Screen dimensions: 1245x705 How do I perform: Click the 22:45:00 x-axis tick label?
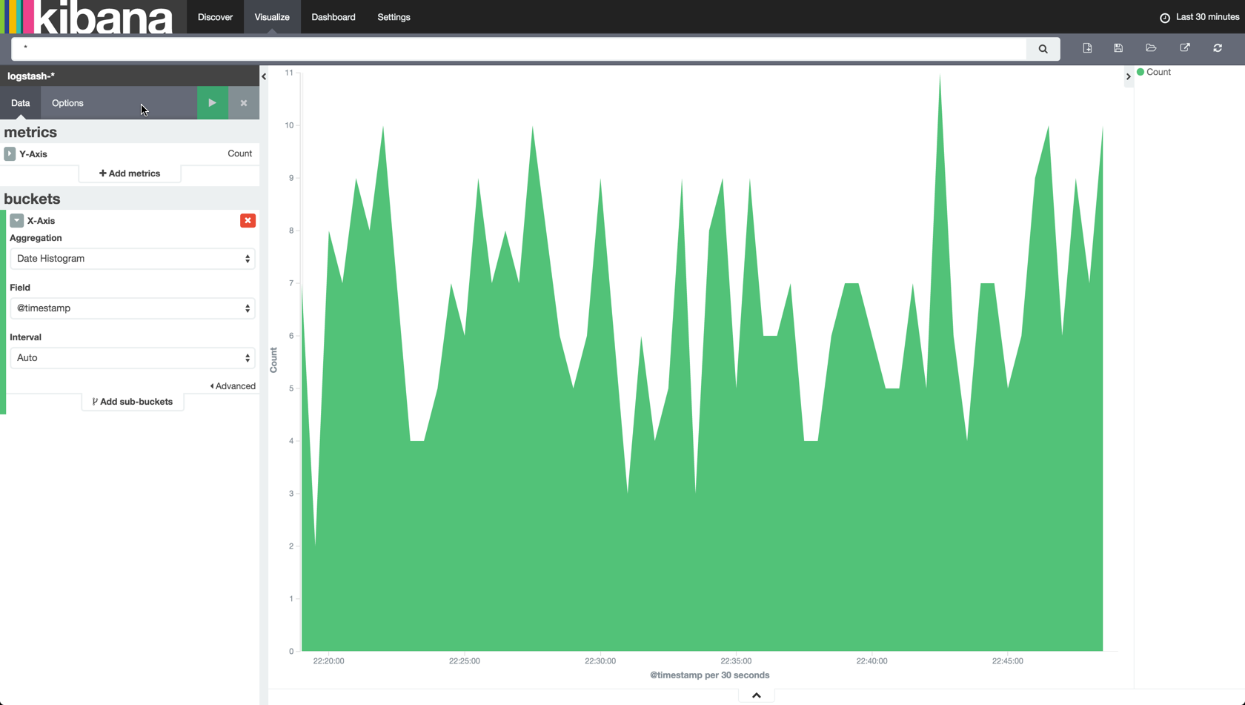click(x=1008, y=661)
